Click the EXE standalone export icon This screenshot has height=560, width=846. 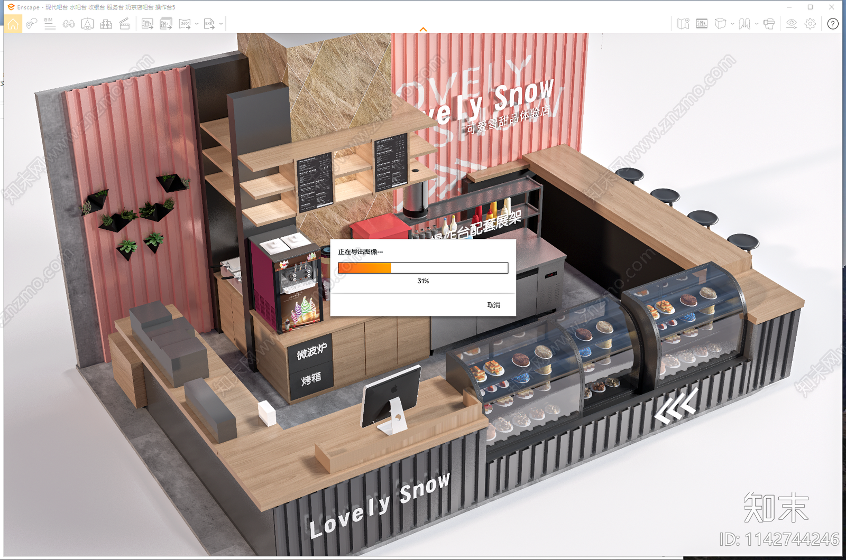209,24
